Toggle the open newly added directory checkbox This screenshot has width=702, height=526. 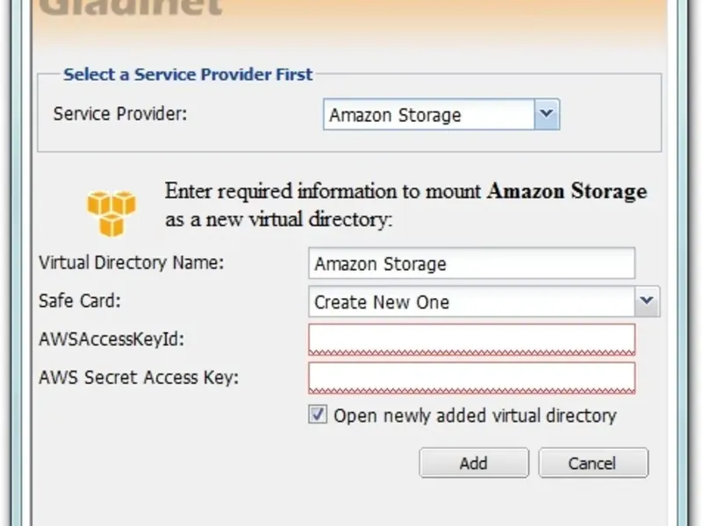point(318,415)
